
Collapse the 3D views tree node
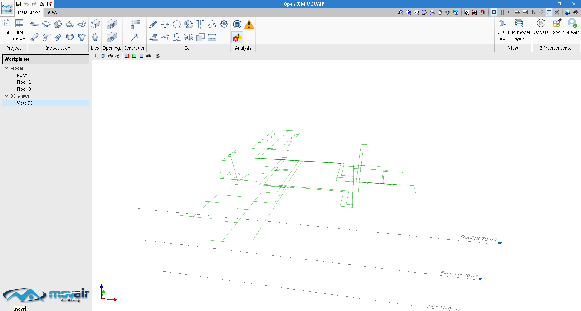tap(6, 96)
